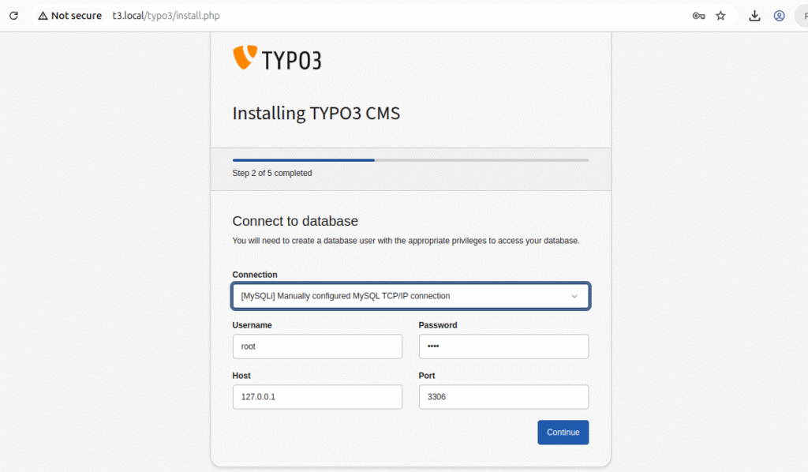Image resolution: width=808 pixels, height=472 pixels.
Task: Select the Host field showing 127.0.0.1
Action: [x=317, y=397]
